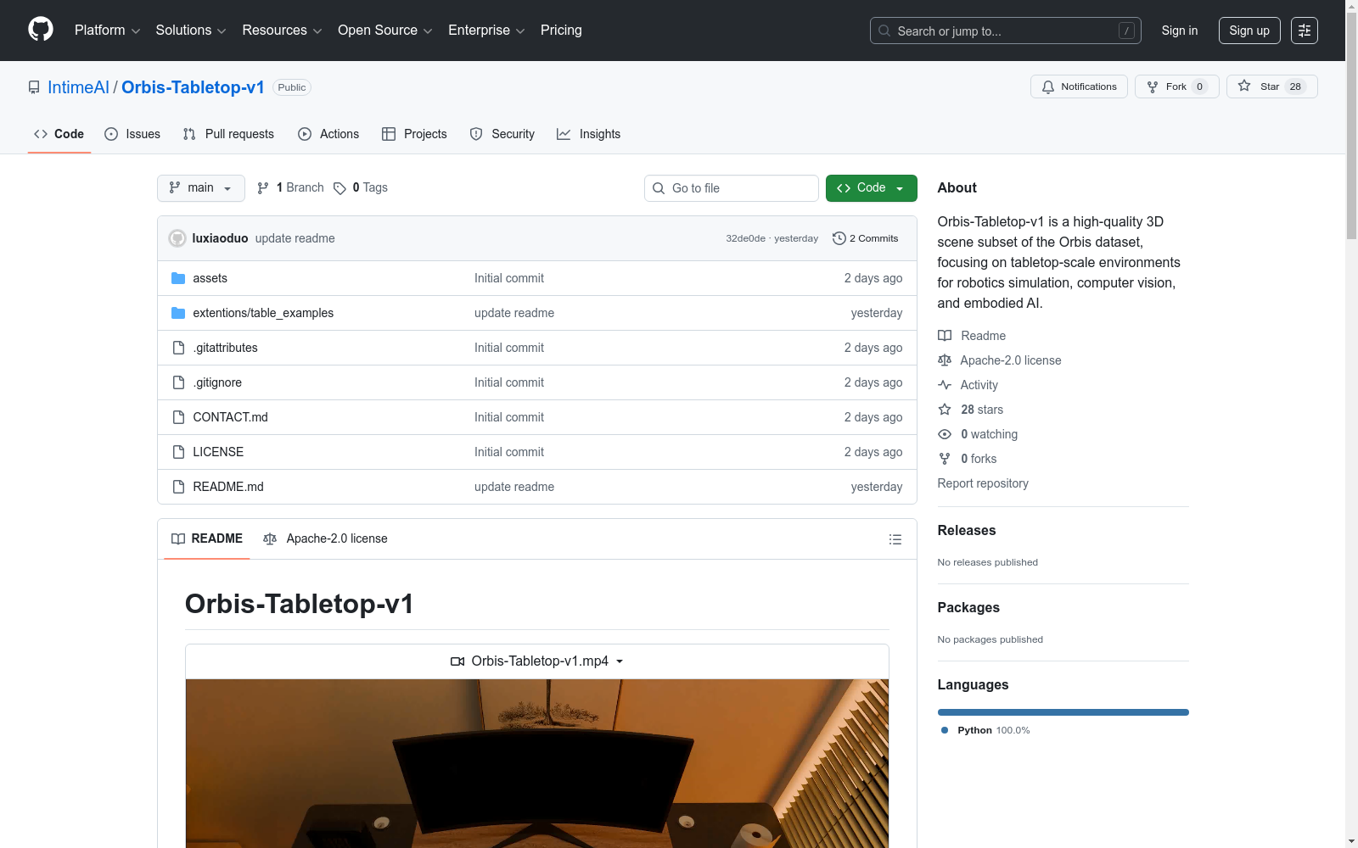Click the GitHub logo icon
1358x848 pixels.
click(41, 30)
